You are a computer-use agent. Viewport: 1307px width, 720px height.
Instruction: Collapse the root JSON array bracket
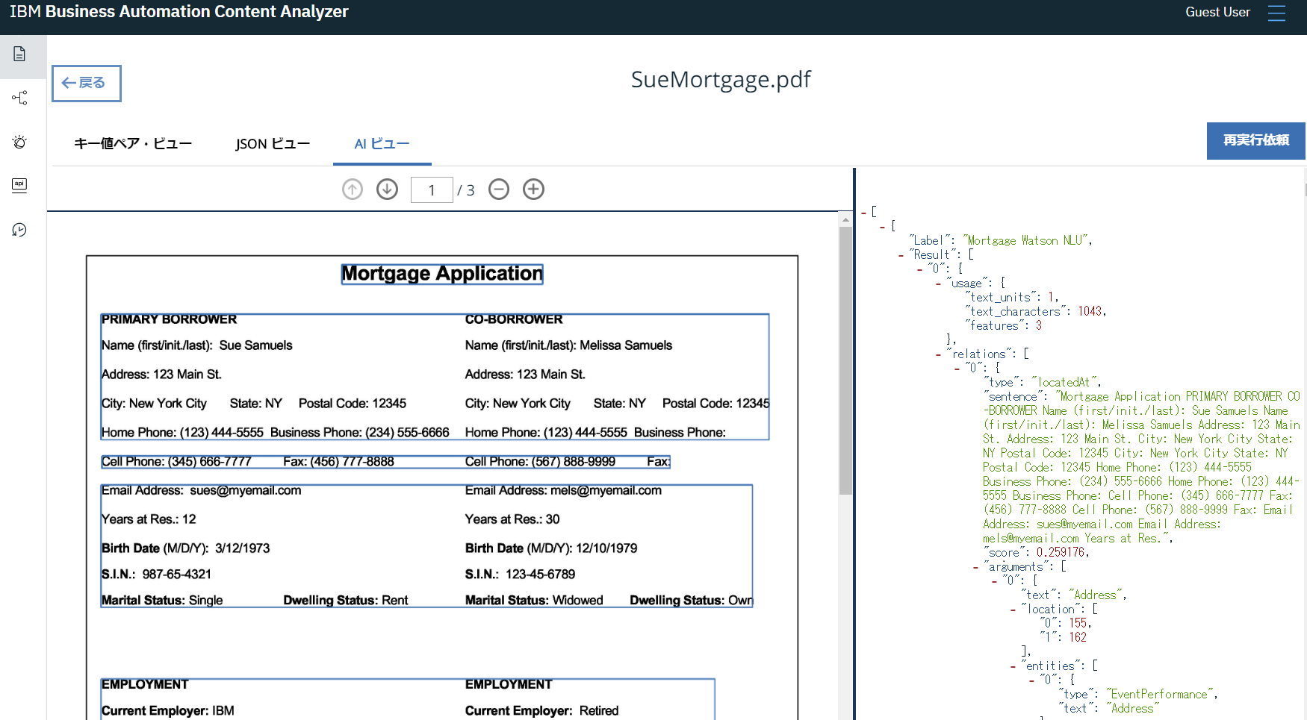(x=864, y=213)
